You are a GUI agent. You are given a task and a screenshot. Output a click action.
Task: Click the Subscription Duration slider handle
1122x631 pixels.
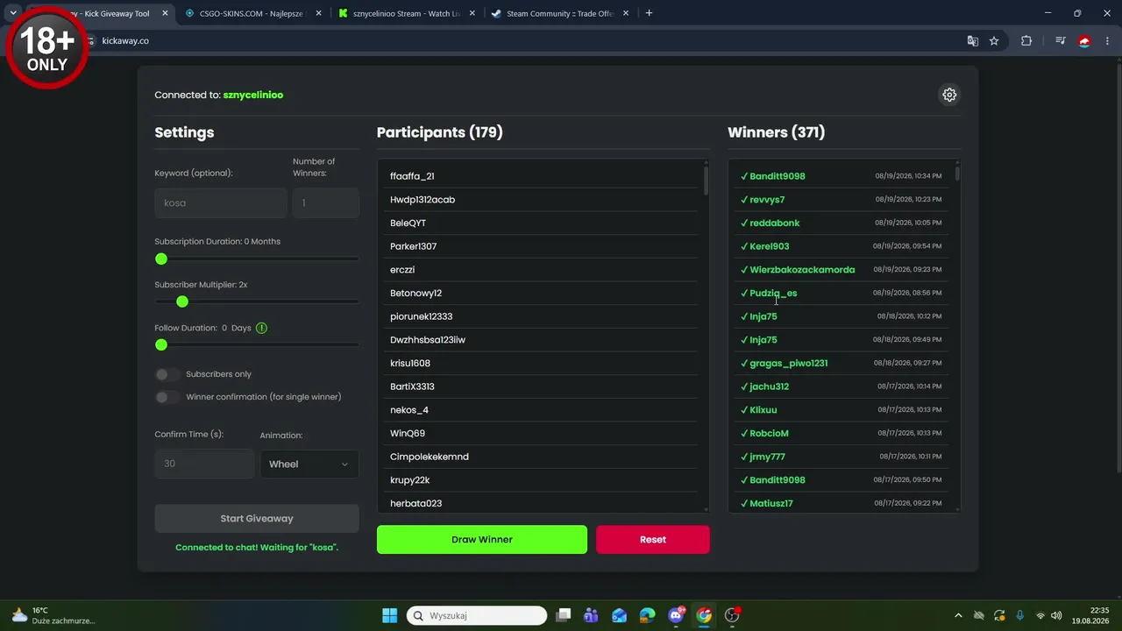(161, 259)
